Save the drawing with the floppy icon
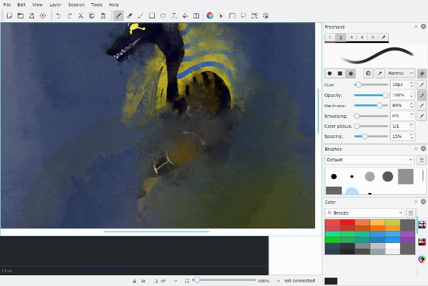 [x=32, y=16]
